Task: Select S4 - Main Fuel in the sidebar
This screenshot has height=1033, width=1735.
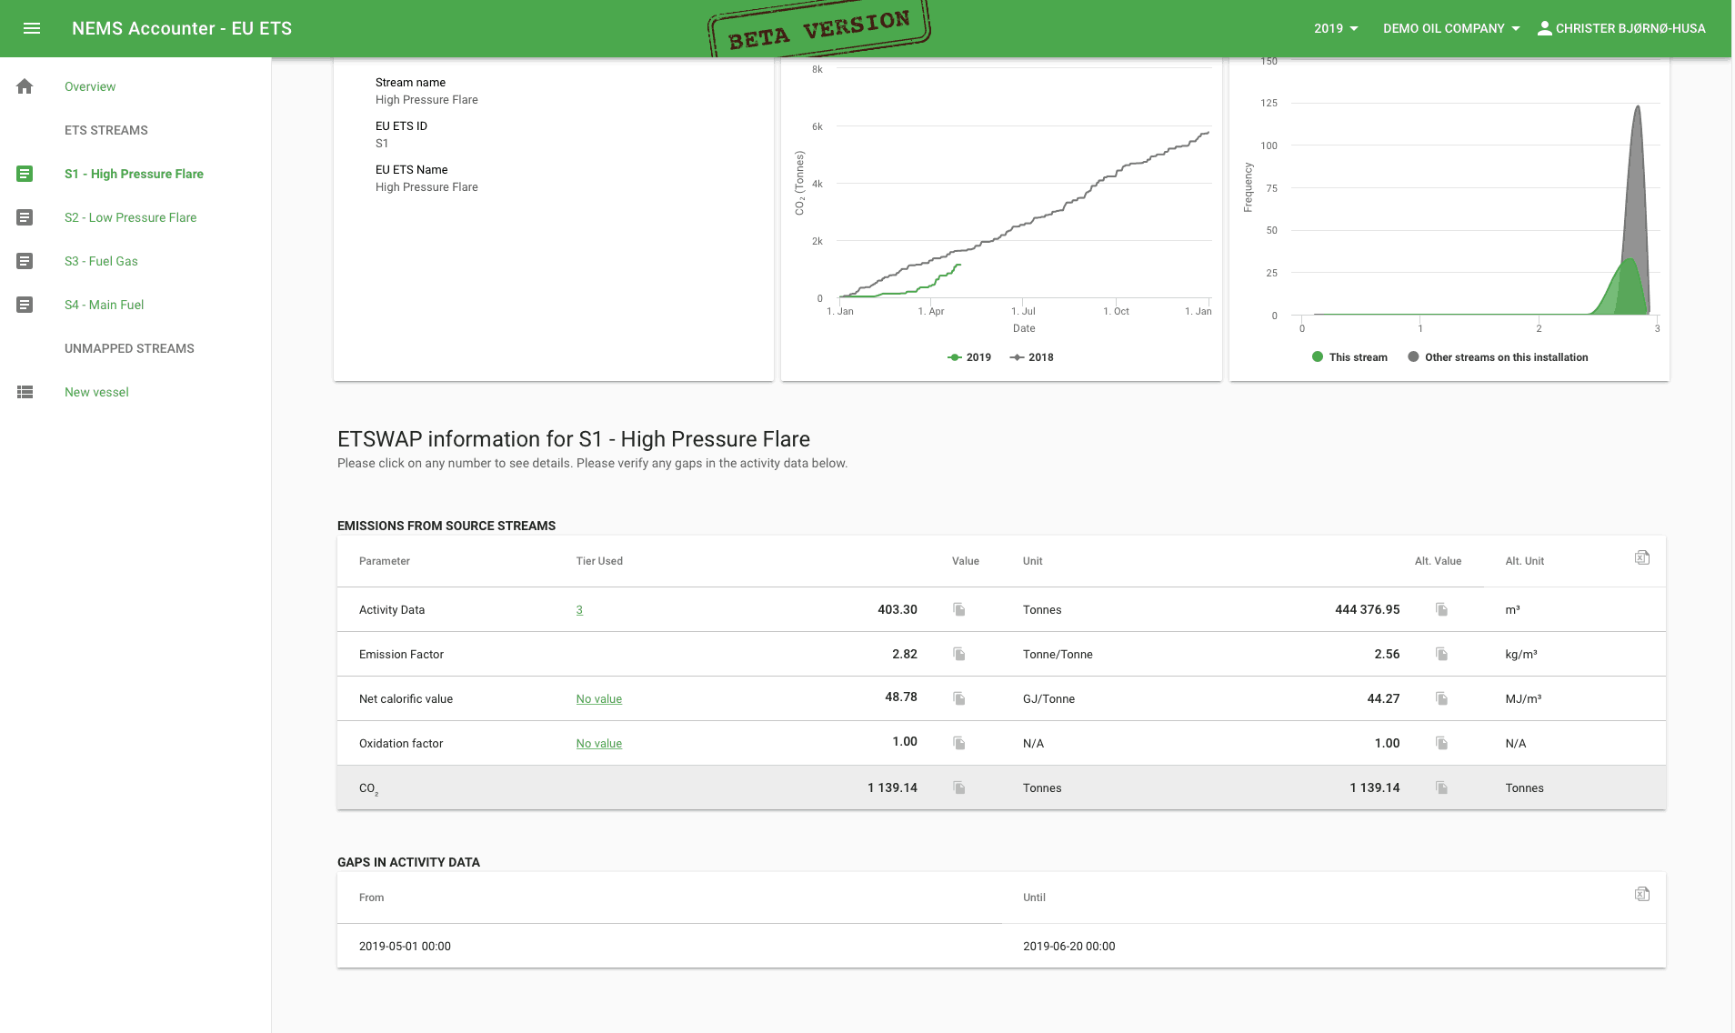Action: tap(104, 305)
